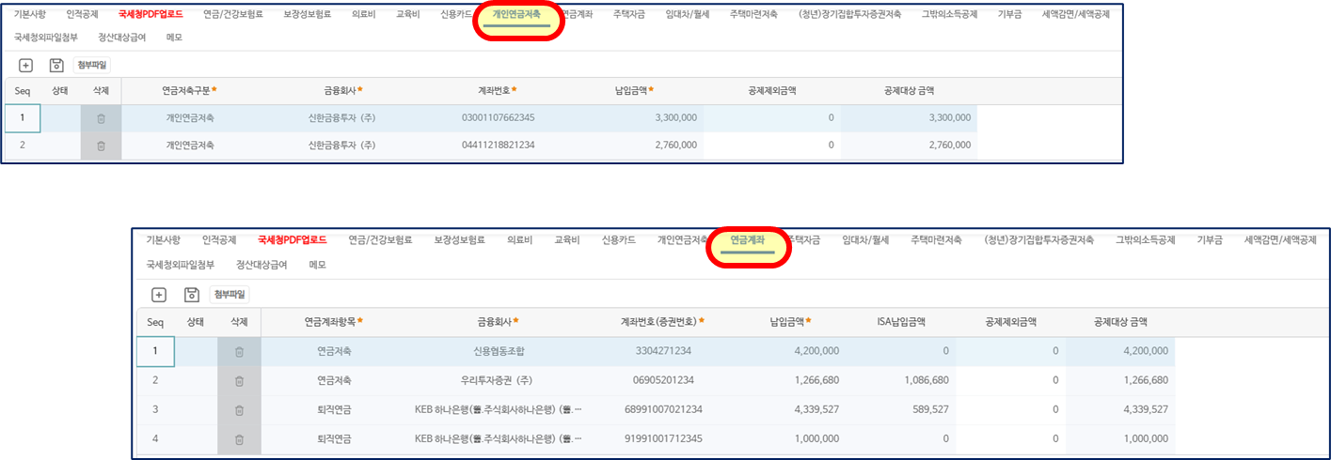The width and height of the screenshot is (1331, 460).
Task: Open 메모 tab in the 개인연금저축 panel
Action: coord(174,38)
